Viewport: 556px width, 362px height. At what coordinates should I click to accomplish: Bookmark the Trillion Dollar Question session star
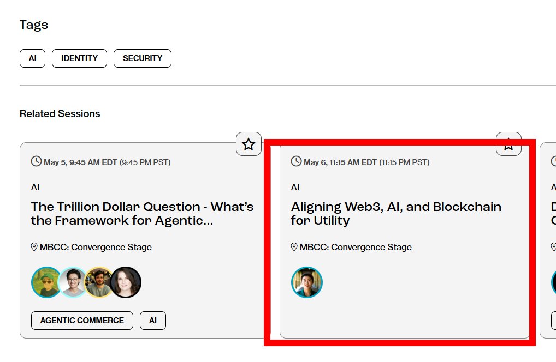(249, 144)
